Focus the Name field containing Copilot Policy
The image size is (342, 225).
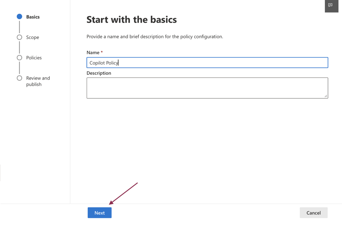coord(207,63)
